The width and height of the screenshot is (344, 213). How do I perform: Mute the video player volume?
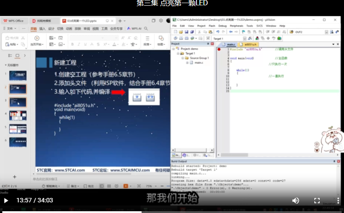click(295, 201)
